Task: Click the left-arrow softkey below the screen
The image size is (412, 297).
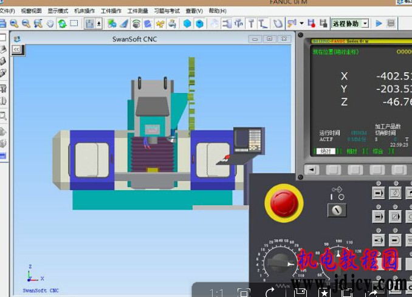Action: [x=312, y=170]
